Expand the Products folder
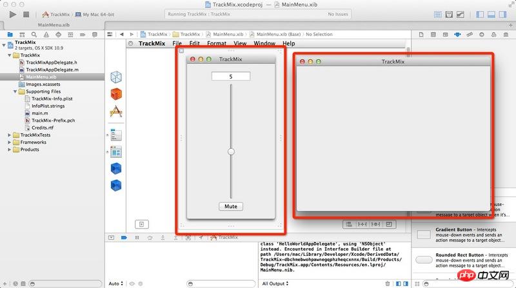The width and height of the screenshot is (516, 288). (x=10, y=149)
